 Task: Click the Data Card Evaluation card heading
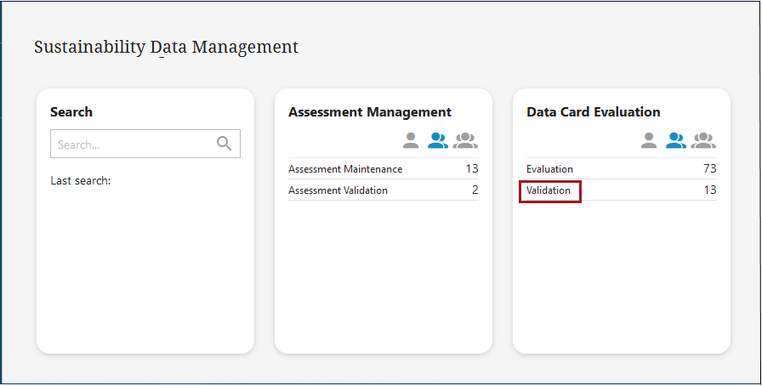594,112
